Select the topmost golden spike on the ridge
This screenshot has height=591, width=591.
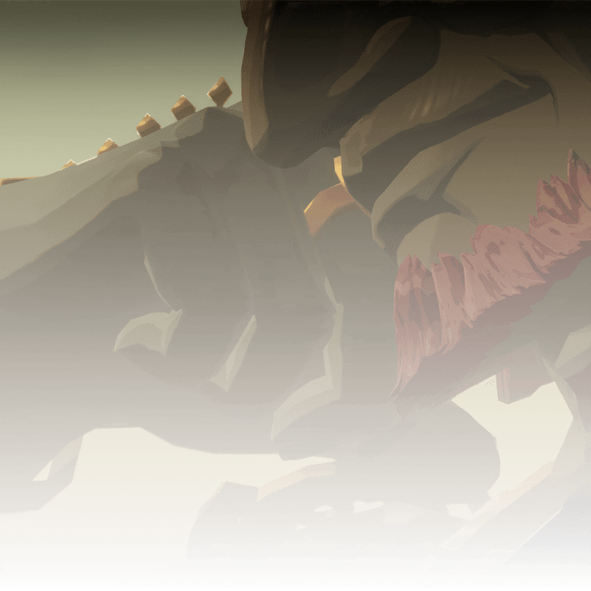(220, 92)
